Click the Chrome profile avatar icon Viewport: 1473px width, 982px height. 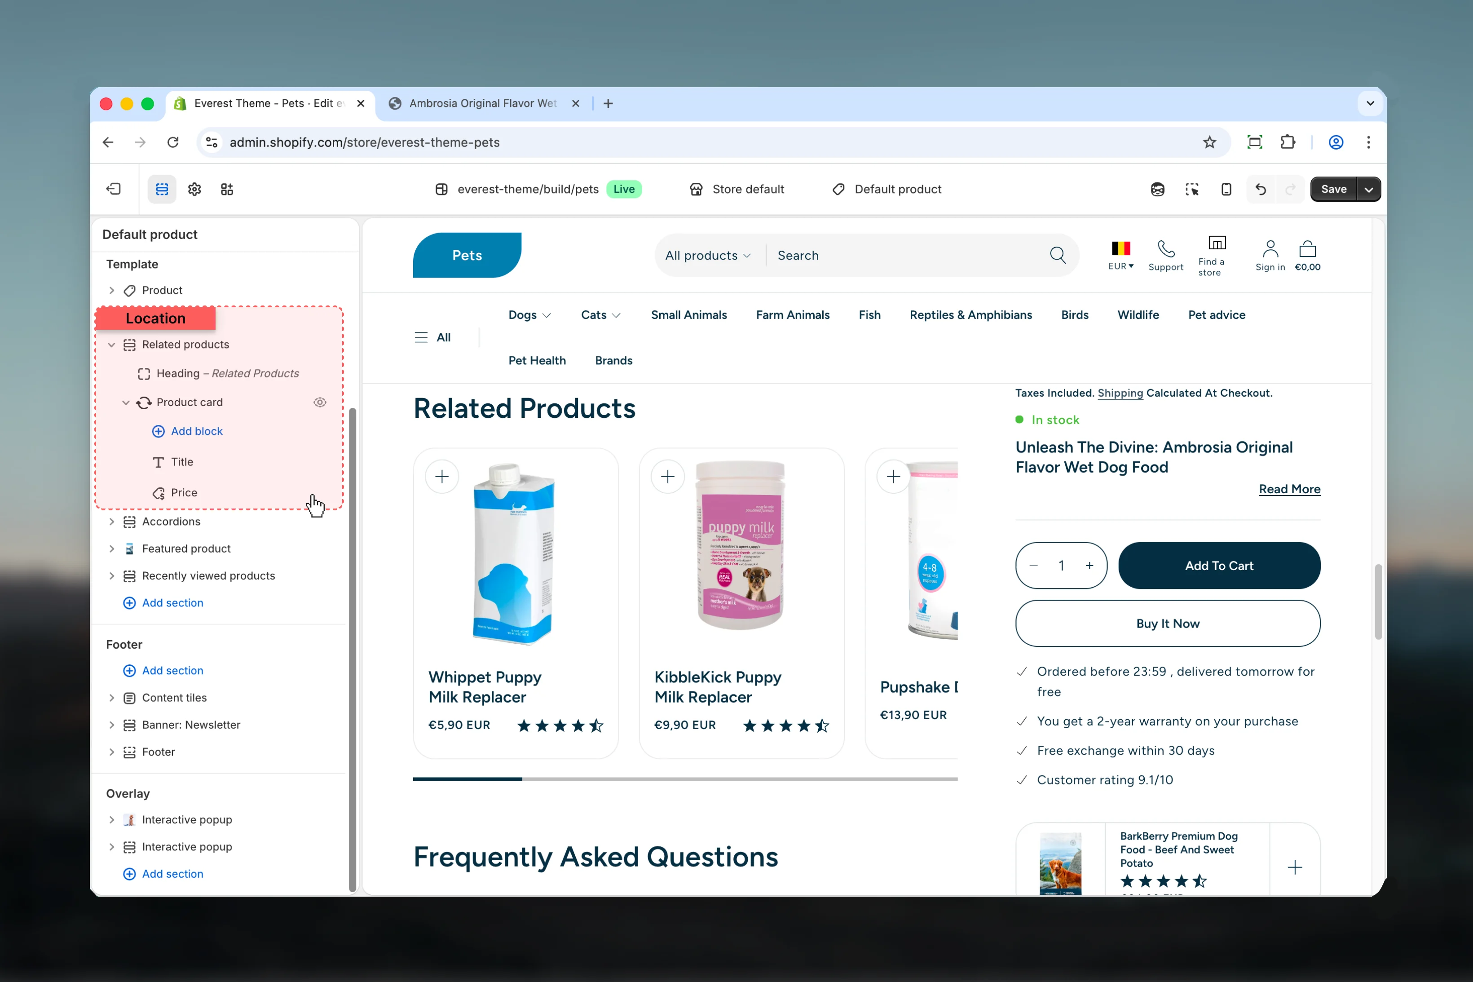click(1336, 142)
